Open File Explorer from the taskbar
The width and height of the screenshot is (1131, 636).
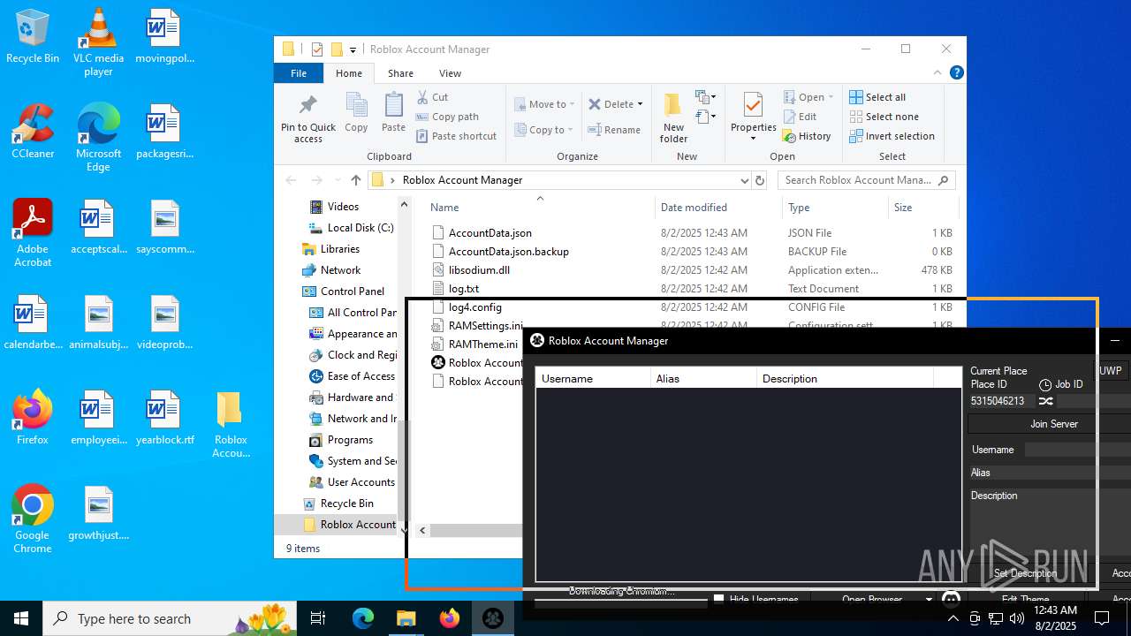coord(406,618)
